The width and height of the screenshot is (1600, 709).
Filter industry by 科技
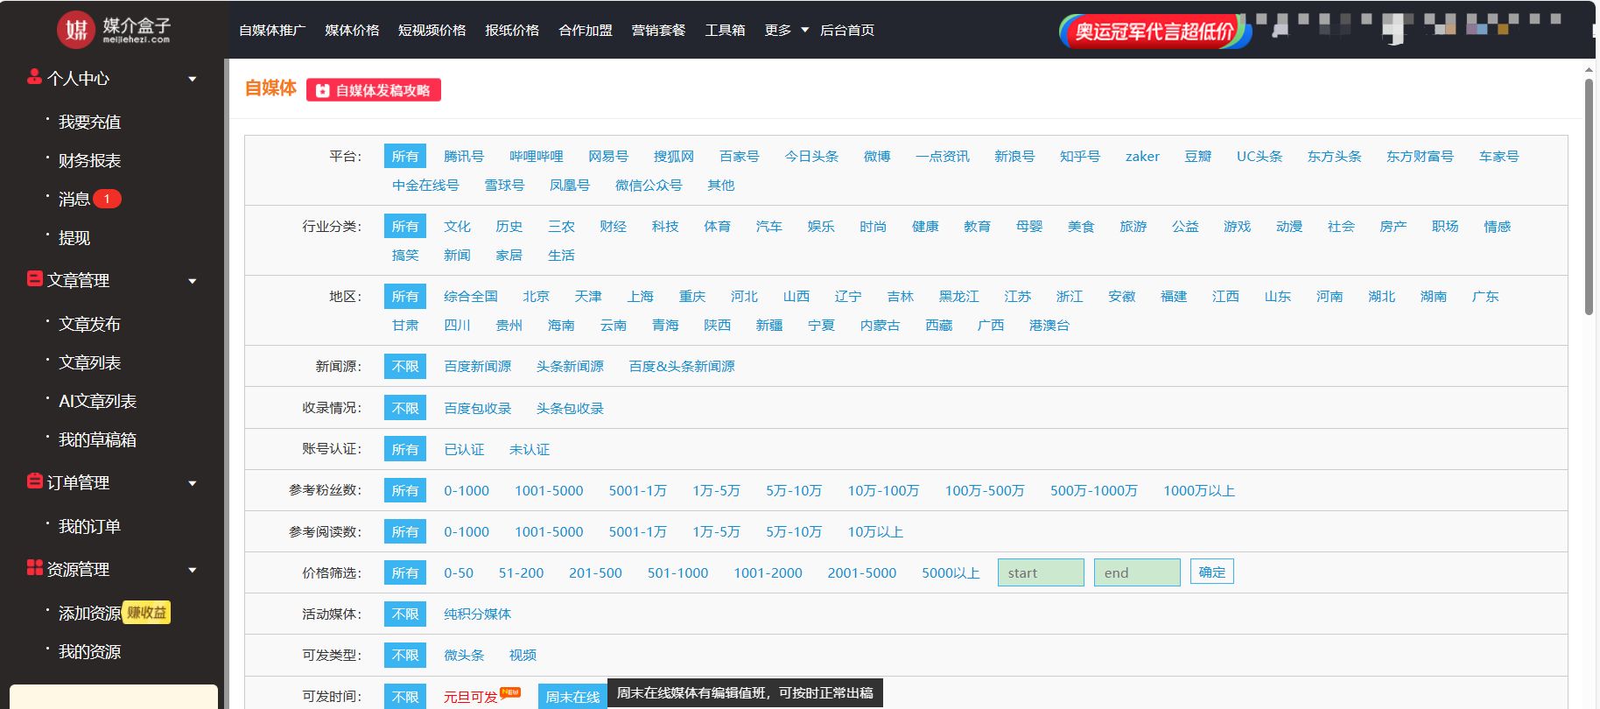click(665, 226)
